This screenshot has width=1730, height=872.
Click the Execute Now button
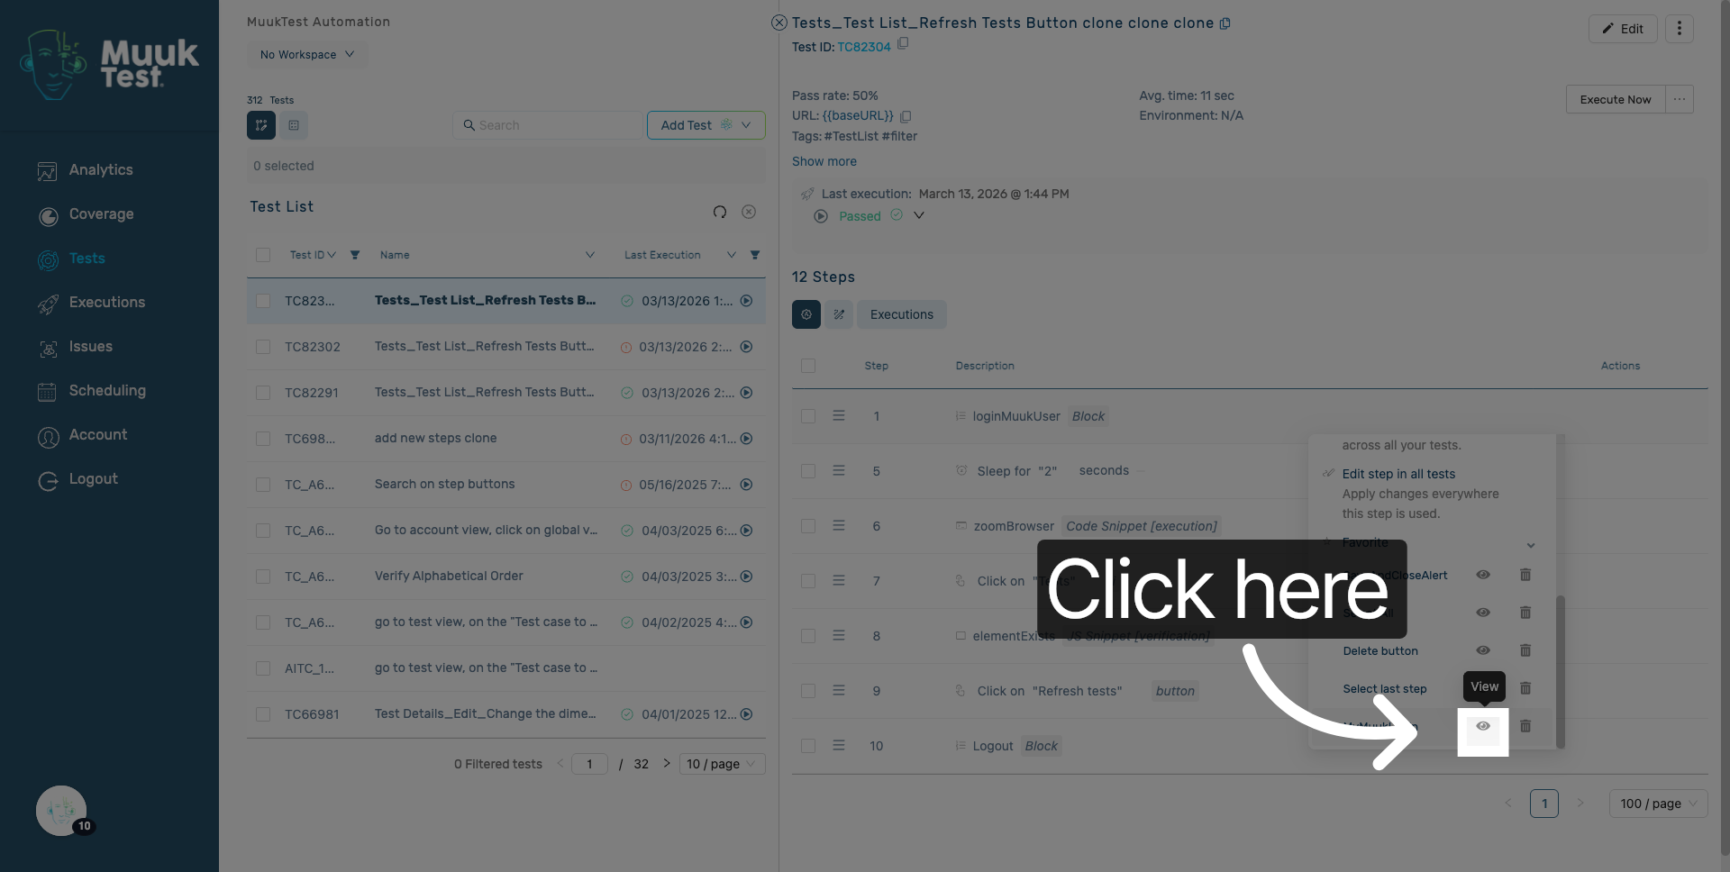point(1616,99)
